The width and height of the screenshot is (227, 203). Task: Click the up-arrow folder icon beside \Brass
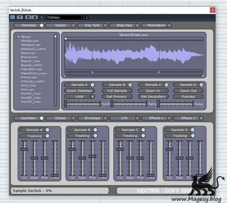[x=19, y=36]
